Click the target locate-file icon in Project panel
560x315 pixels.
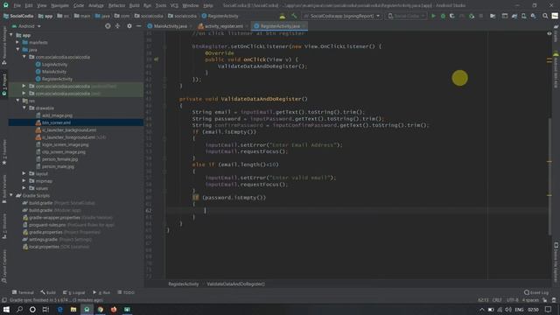pos(108,26)
